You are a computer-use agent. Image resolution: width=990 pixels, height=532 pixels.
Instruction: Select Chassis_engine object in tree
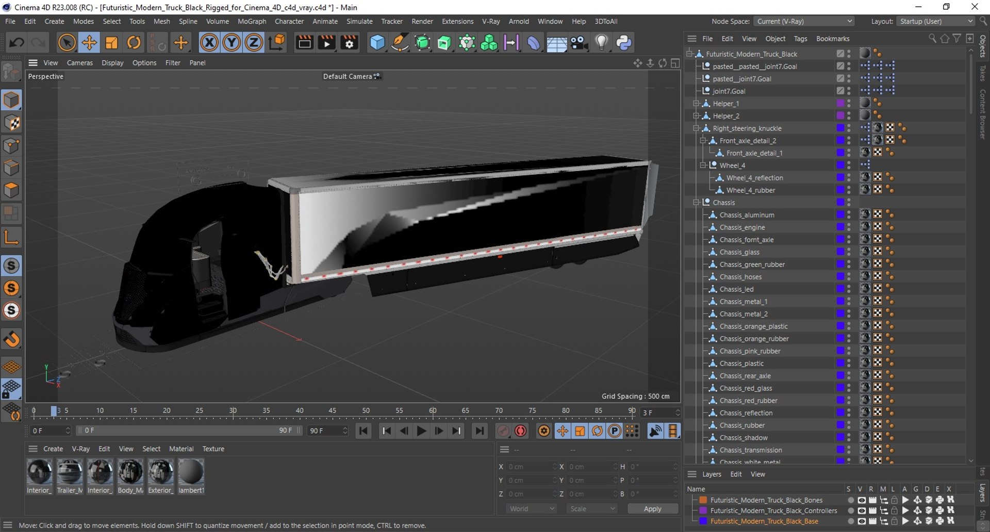pos(742,227)
